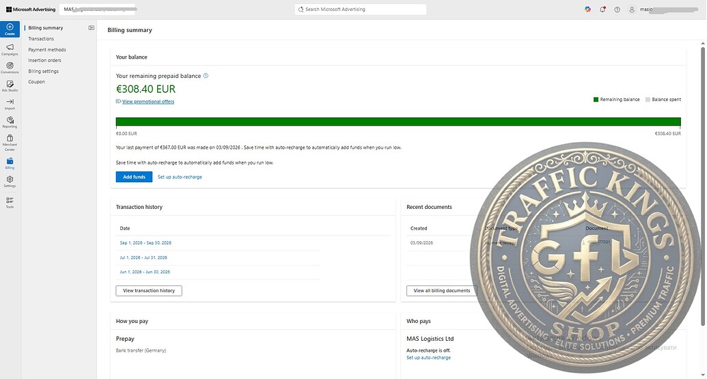Click the green remaining balance bar
Screen dimensions: 707x379
point(398,122)
